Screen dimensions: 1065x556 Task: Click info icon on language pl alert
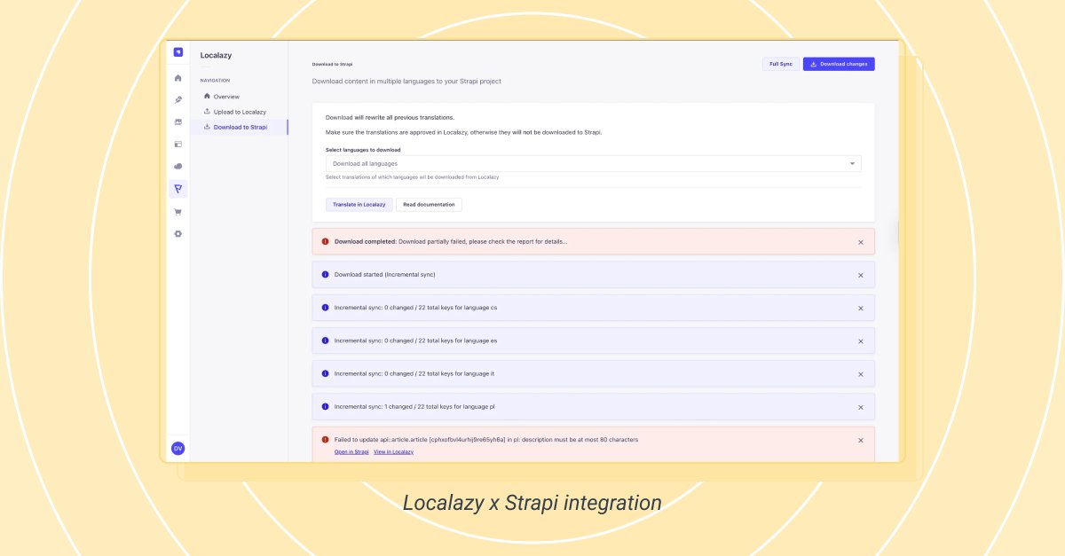click(325, 407)
